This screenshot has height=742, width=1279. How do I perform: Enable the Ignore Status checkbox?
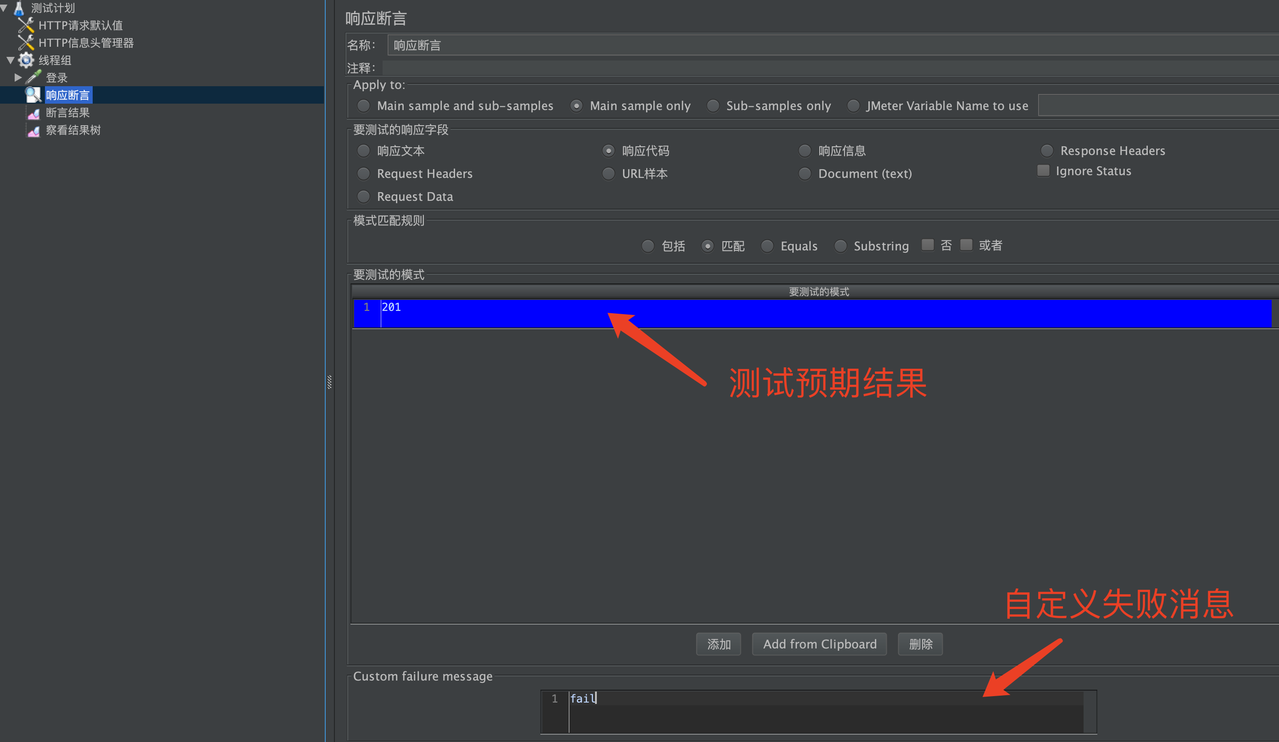[1043, 171]
